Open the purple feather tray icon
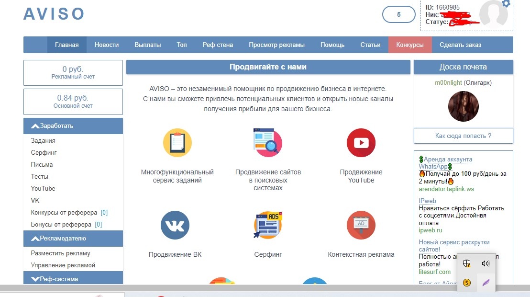Viewport: 530px width, 297px height. click(486, 283)
